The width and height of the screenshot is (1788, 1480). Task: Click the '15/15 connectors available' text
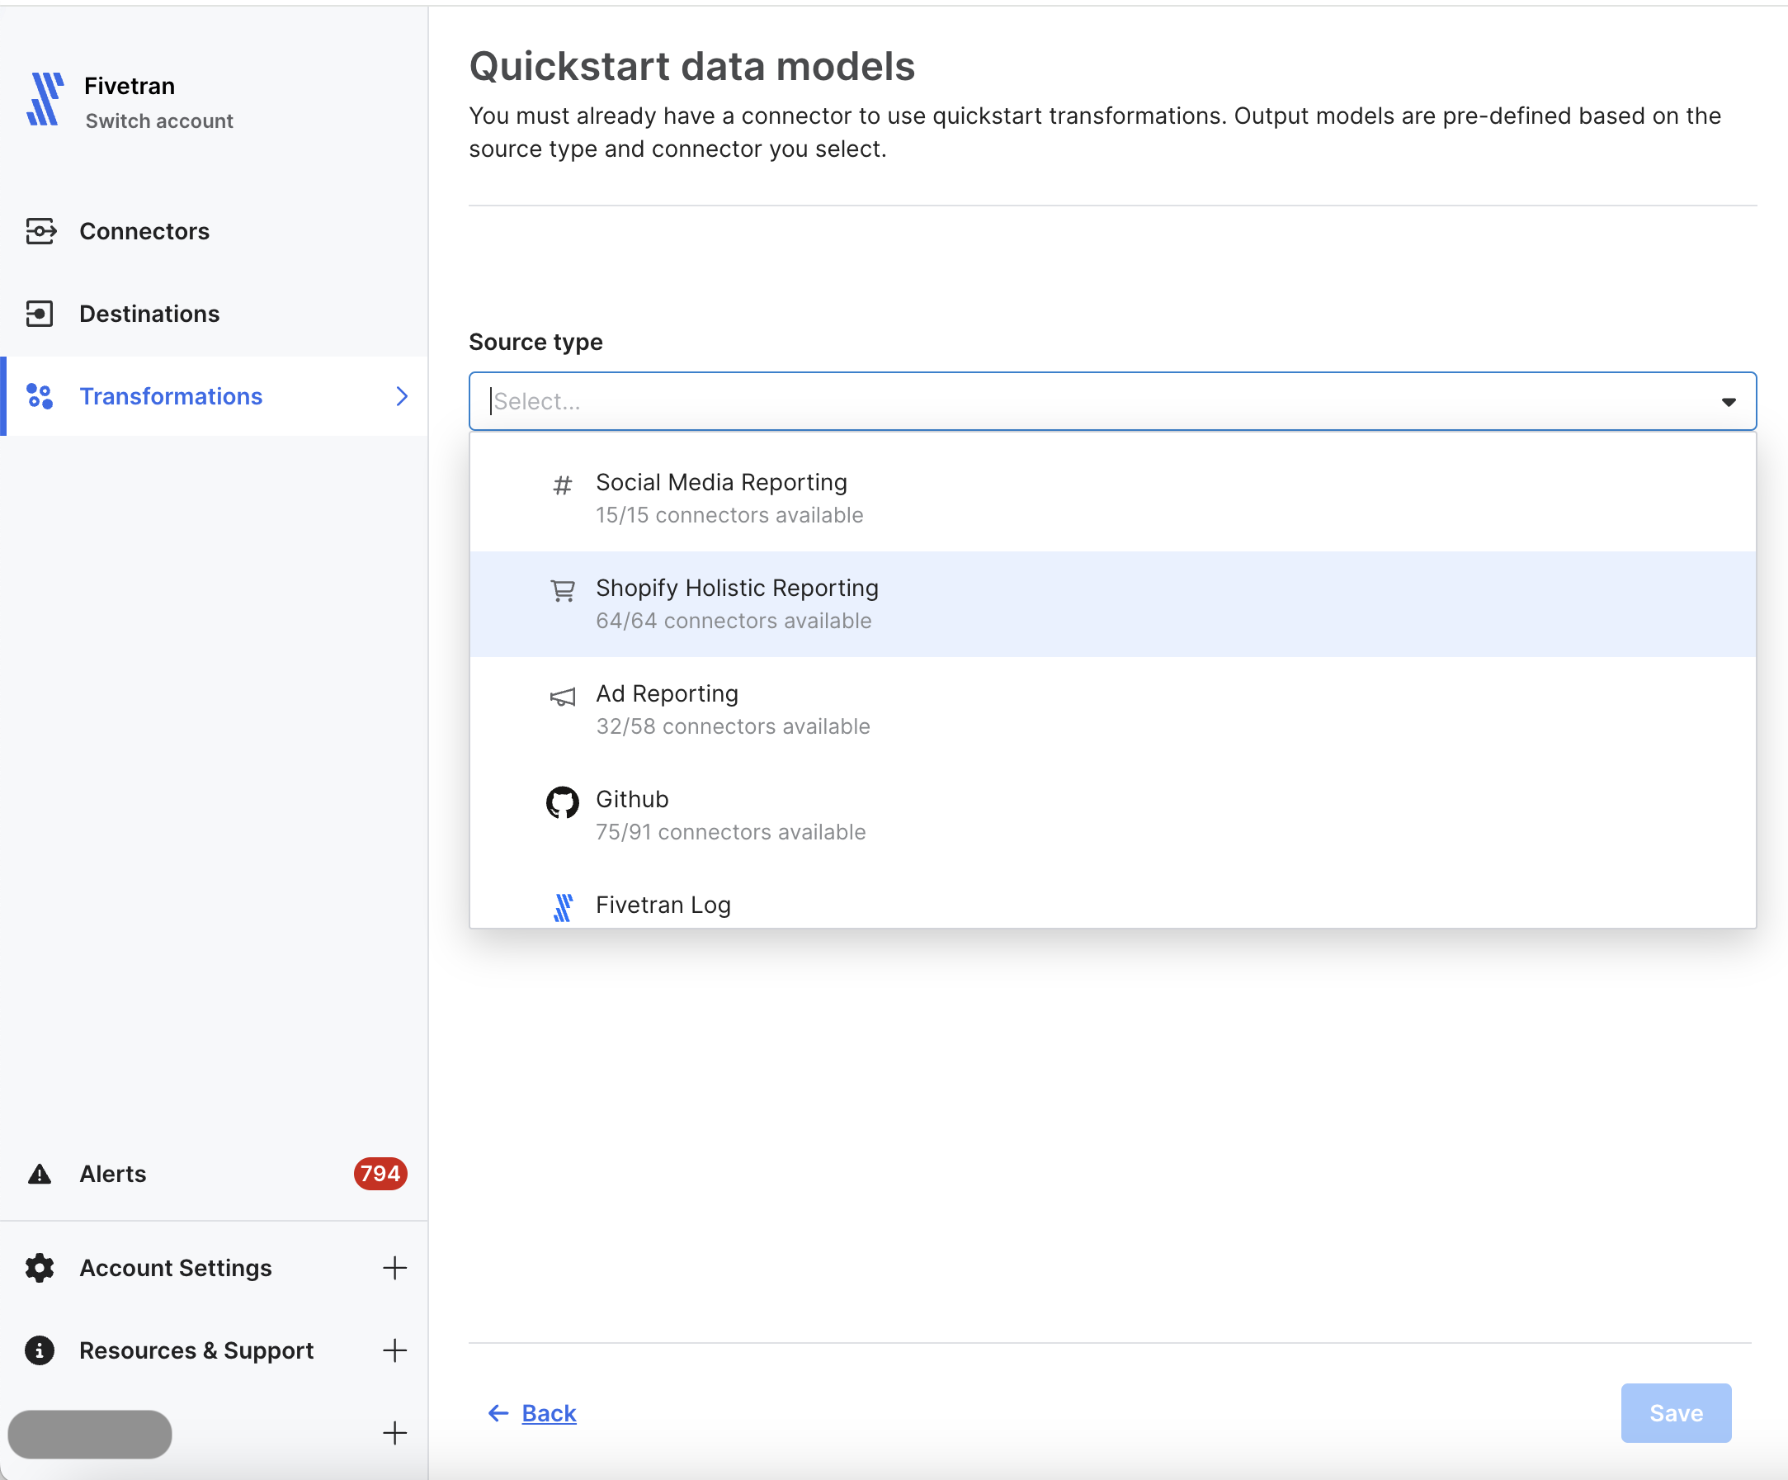pos(729,515)
